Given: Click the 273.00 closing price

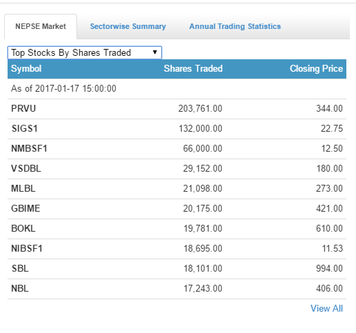Looking at the screenshot, I should [329, 188].
